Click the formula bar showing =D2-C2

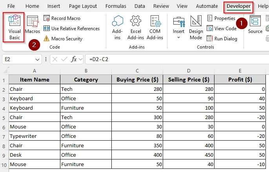pyautogui.click(x=177, y=59)
